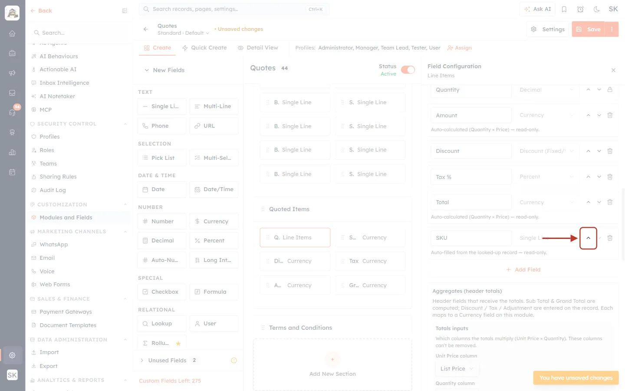This screenshot has height=391, width=625.
Task: Open the three-dot menu beside Save
Action: [x=612, y=29]
